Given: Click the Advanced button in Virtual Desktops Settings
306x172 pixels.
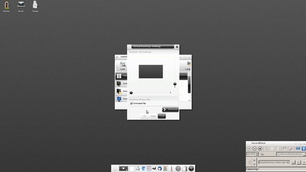Looking at the screenshot, I should tap(170, 109).
